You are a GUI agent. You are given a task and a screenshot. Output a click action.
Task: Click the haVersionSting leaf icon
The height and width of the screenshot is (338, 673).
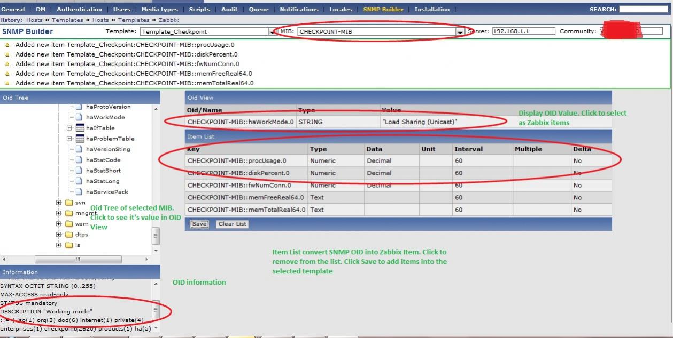click(79, 149)
